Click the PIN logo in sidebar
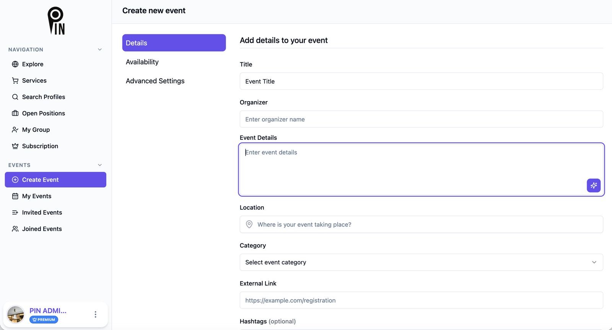612x330 pixels. pyautogui.click(x=56, y=21)
